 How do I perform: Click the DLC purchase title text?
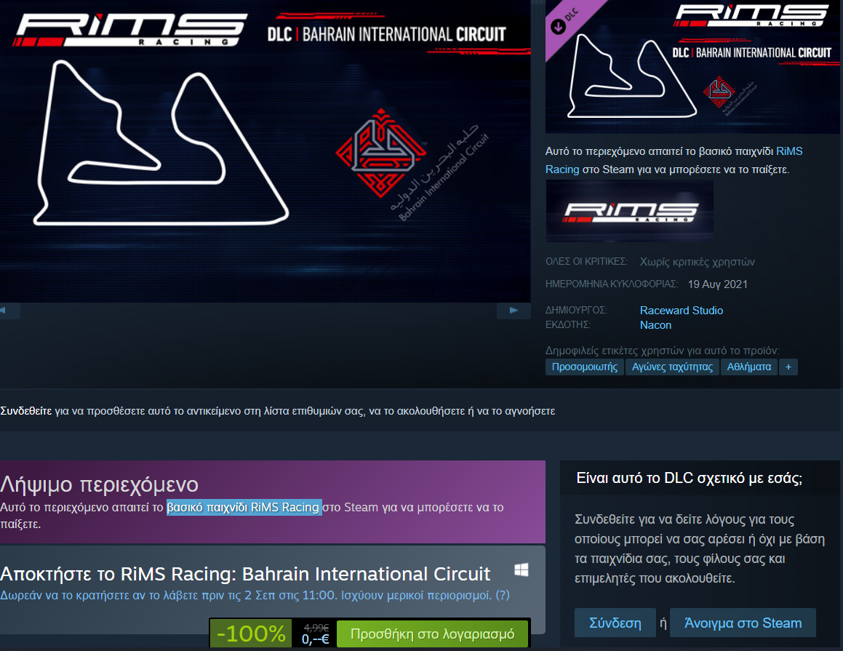pos(245,574)
